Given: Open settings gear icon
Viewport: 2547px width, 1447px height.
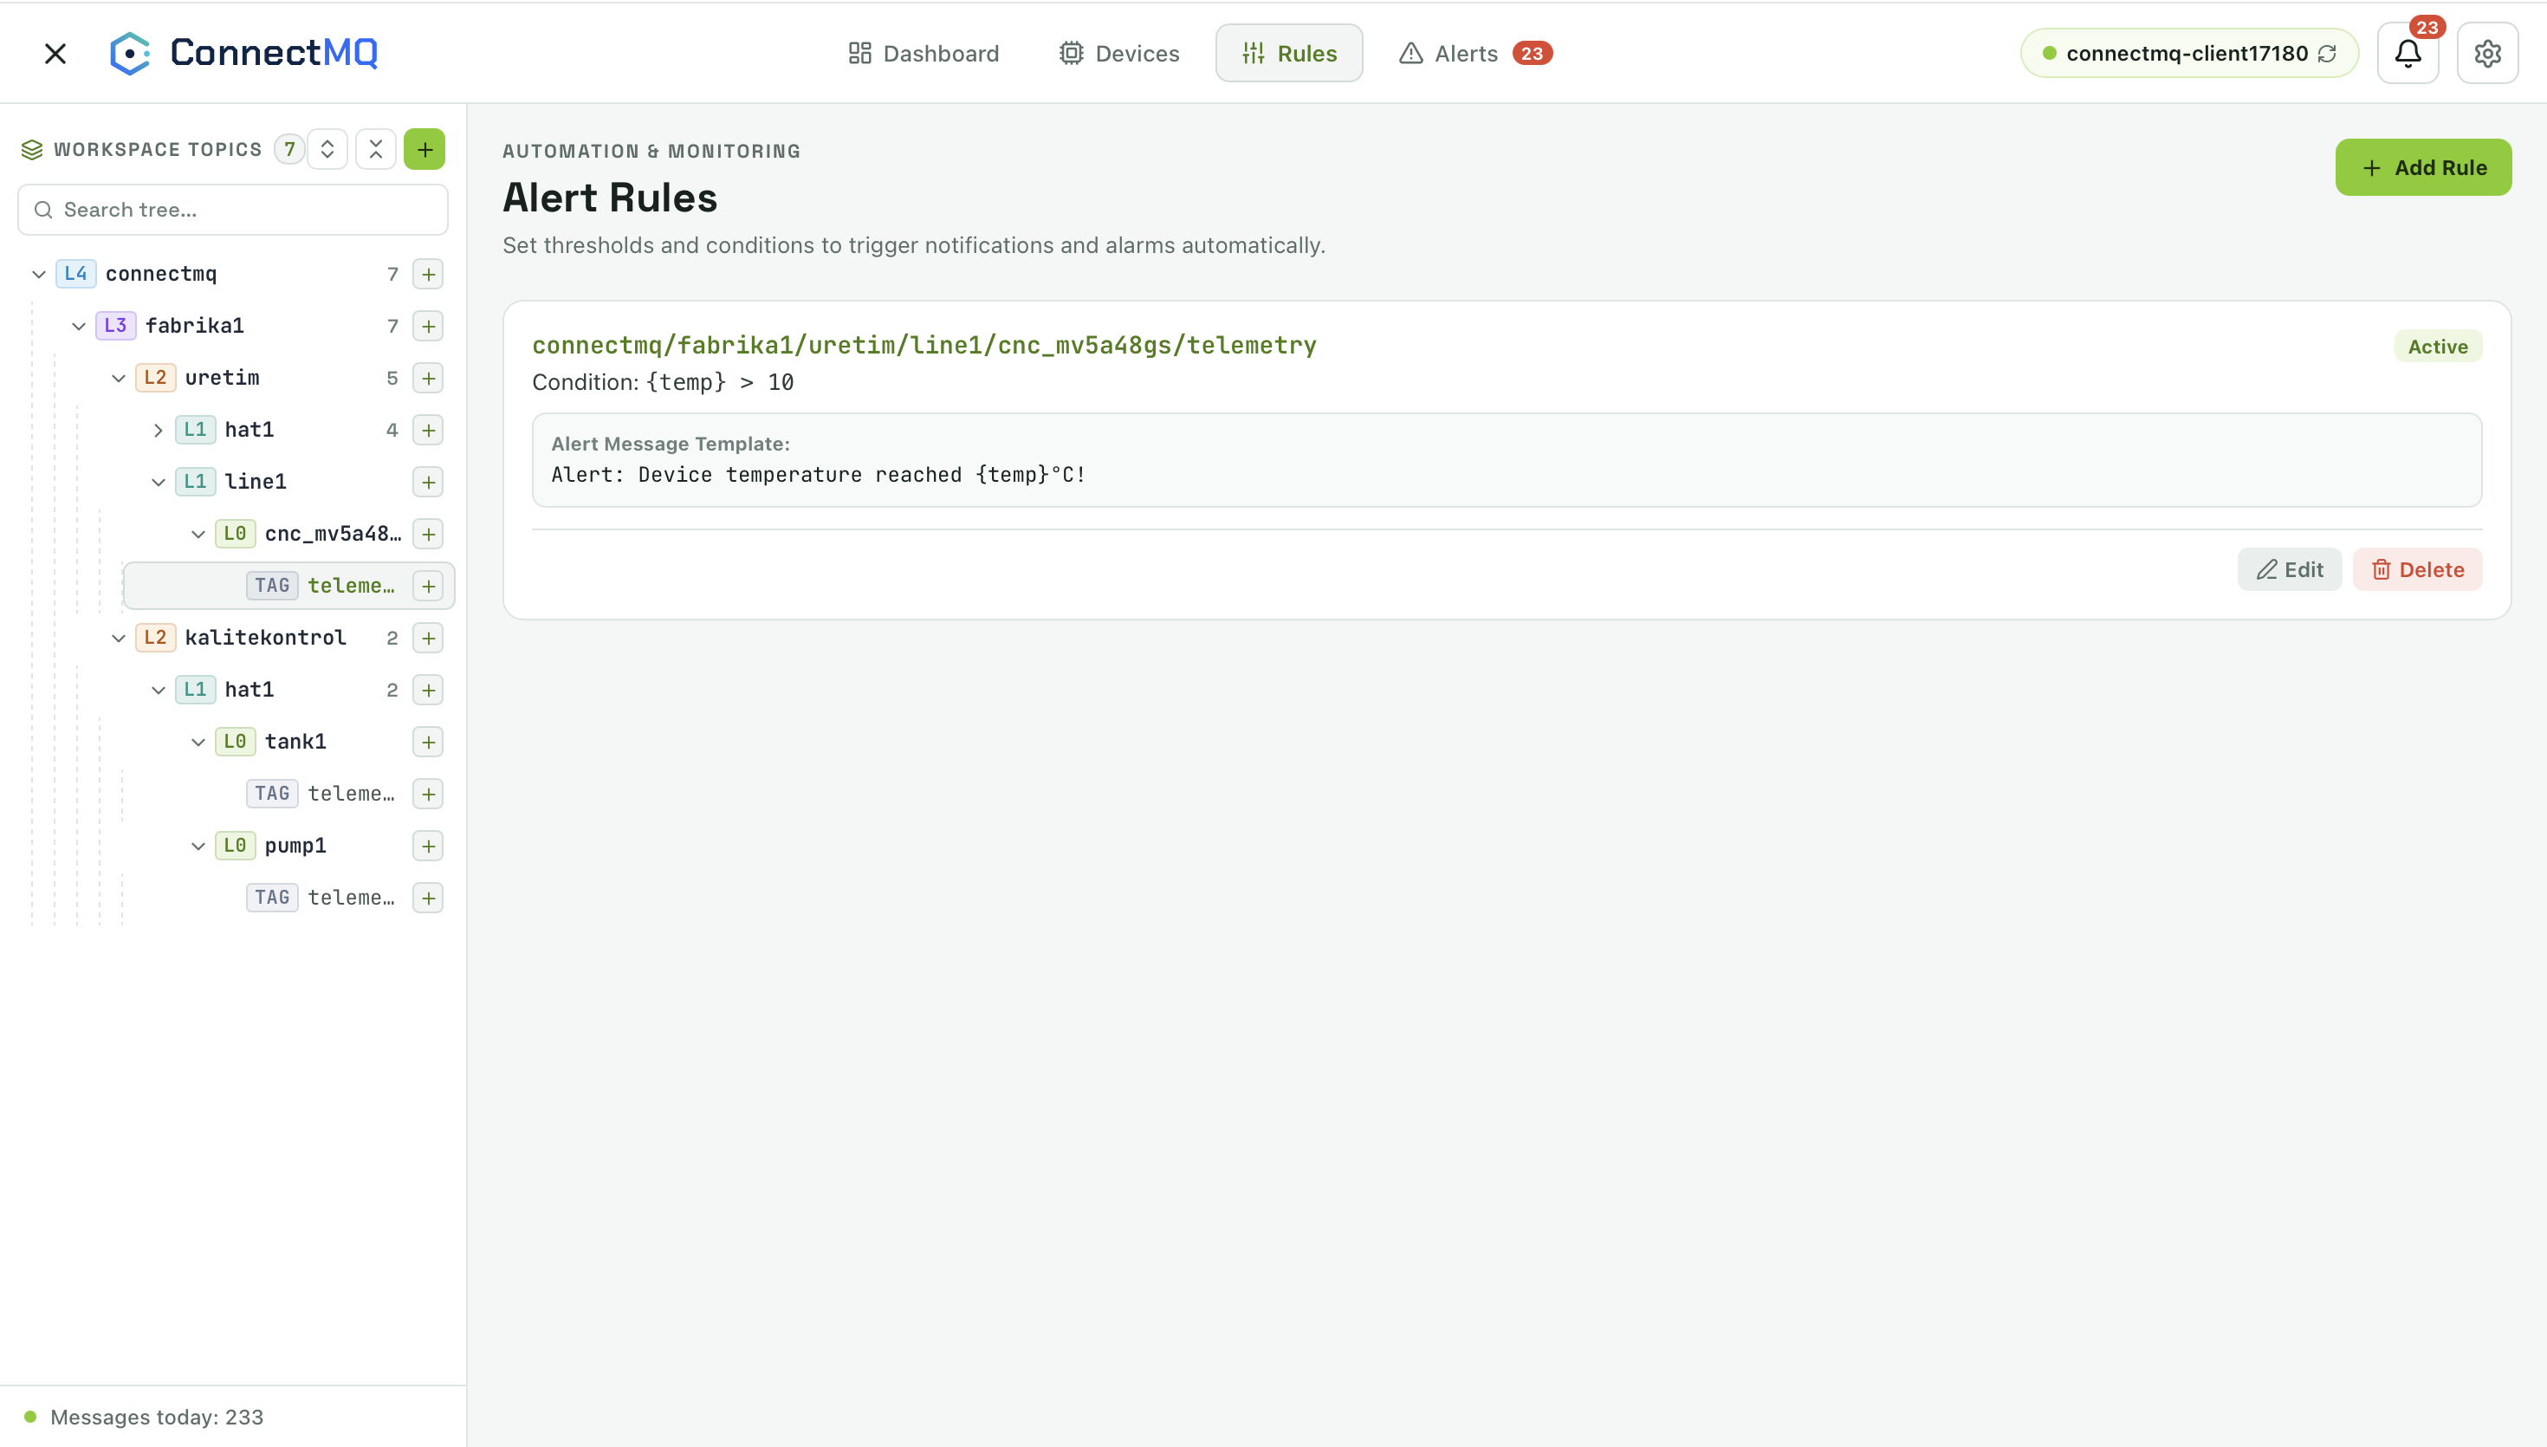Looking at the screenshot, I should 2487,54.
